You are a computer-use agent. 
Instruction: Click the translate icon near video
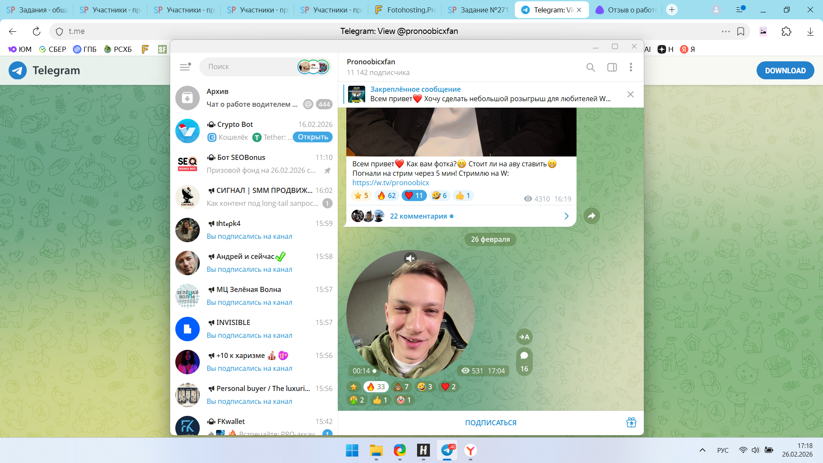pos(524,337)
